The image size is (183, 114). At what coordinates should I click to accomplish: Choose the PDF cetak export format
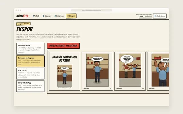coord(30,74)
